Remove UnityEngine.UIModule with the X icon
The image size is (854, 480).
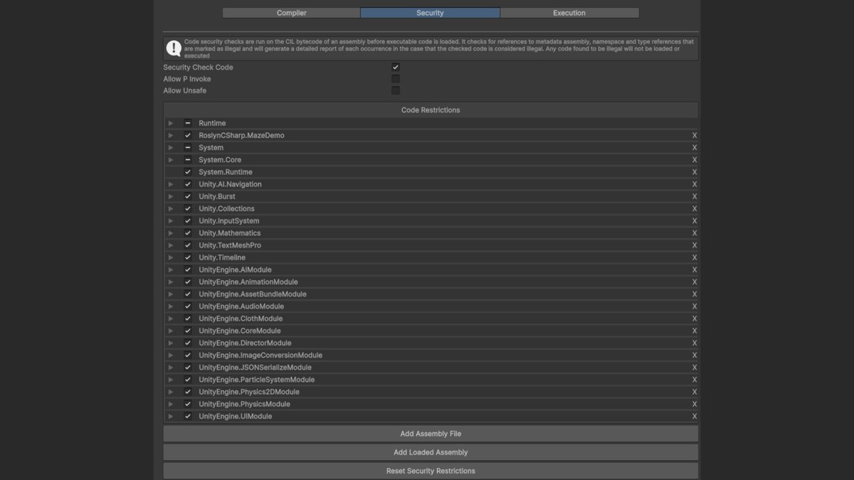(695, 416)
